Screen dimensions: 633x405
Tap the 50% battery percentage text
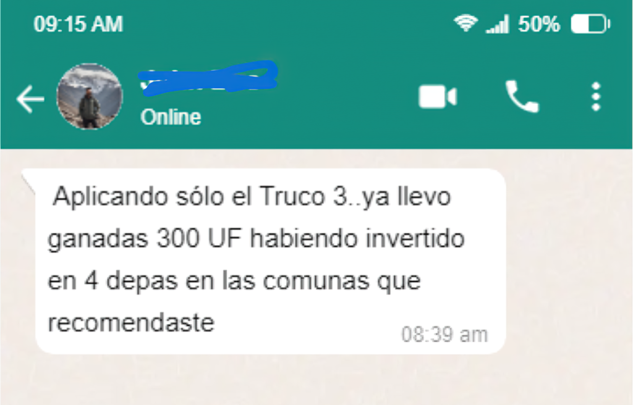point(539,24)
